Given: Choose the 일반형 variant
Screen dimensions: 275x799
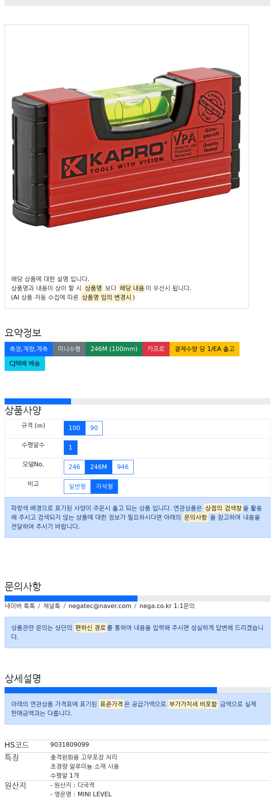Looking at the screenshot, I should click(77, 487).
